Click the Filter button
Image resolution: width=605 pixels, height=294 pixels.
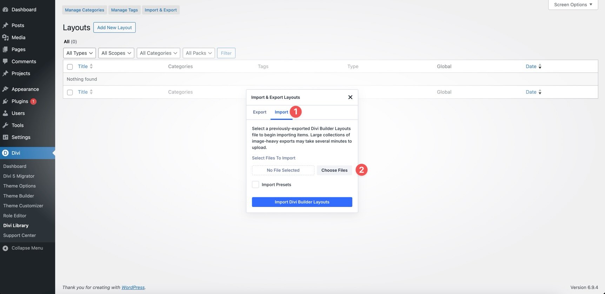226,53
